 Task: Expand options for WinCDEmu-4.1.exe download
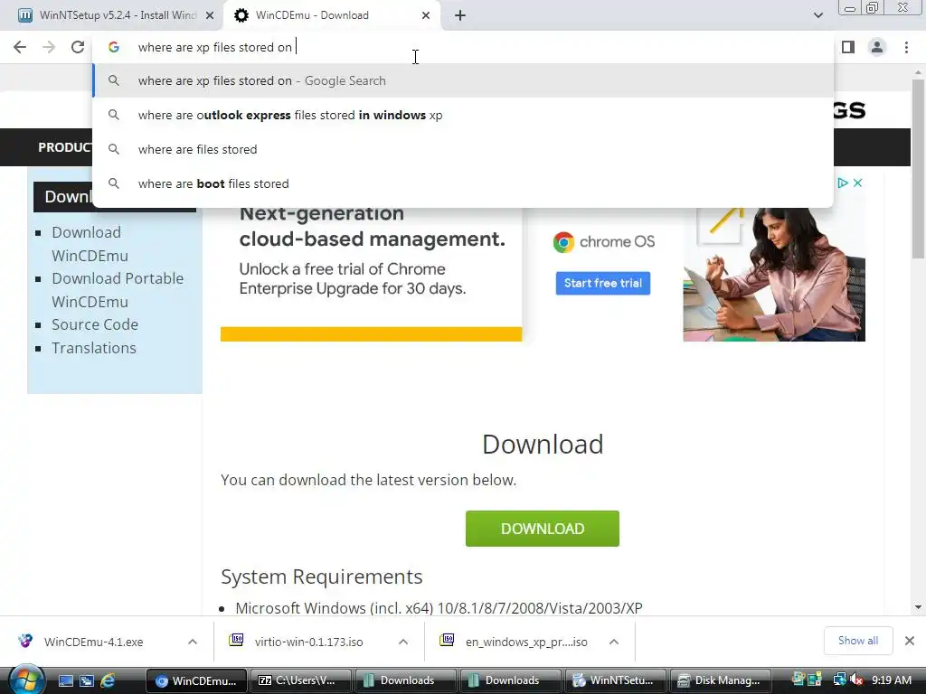pyautogui.click(x=193, y=642)
